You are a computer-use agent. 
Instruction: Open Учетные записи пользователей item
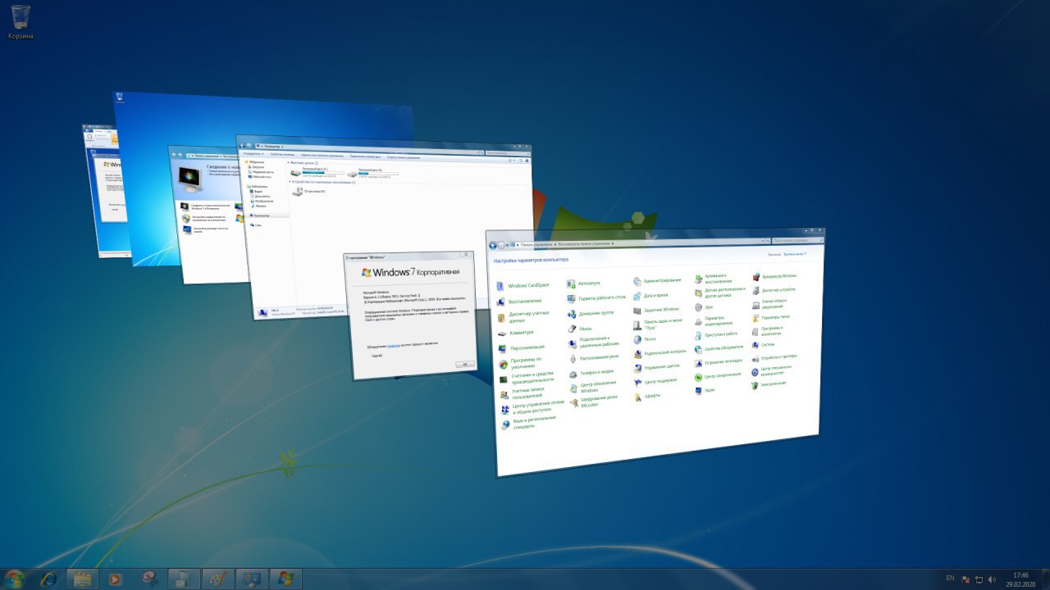[522, 394]
